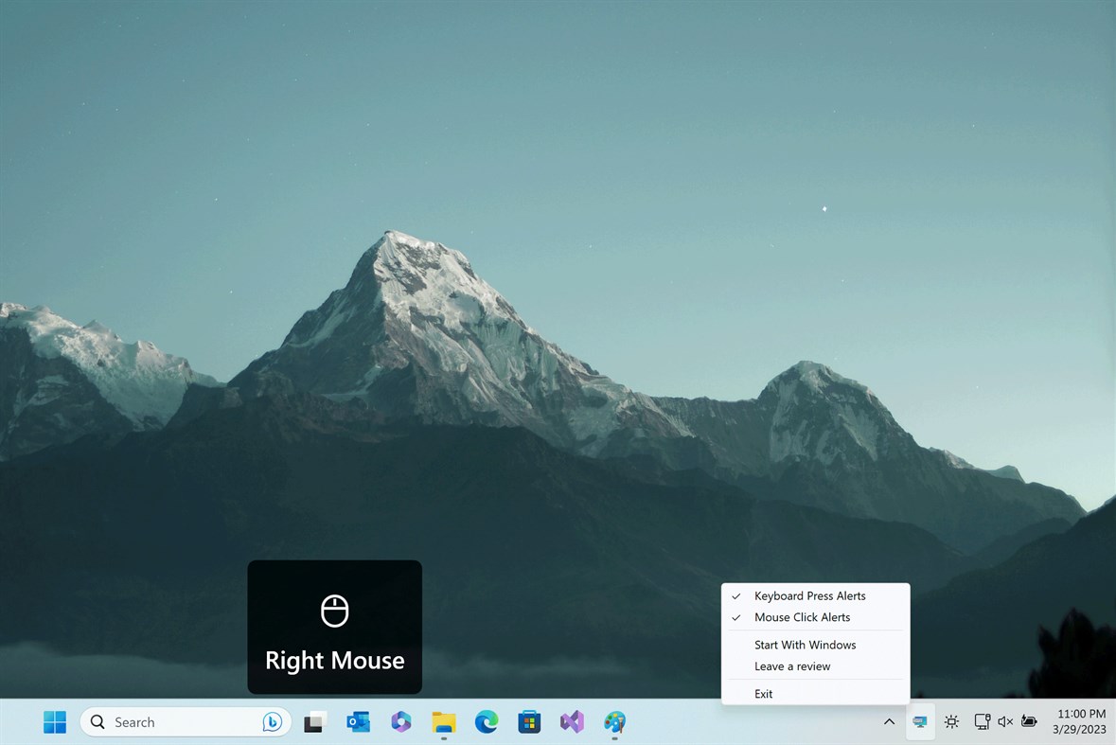Select Exit from the tray menu
Image resolution: width=1116 pixels, height=745 pixels.
coord(816,693)
